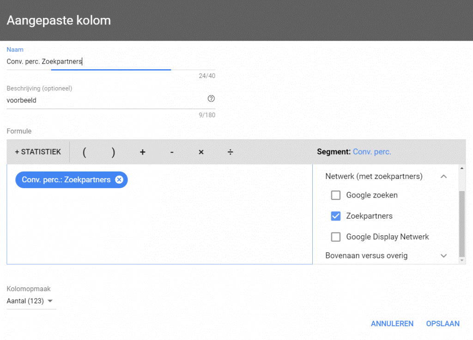The width and height of the screenshot is (473, 340).
Task: Open the + STATISTIEK menu
Action: pos(38,152)
